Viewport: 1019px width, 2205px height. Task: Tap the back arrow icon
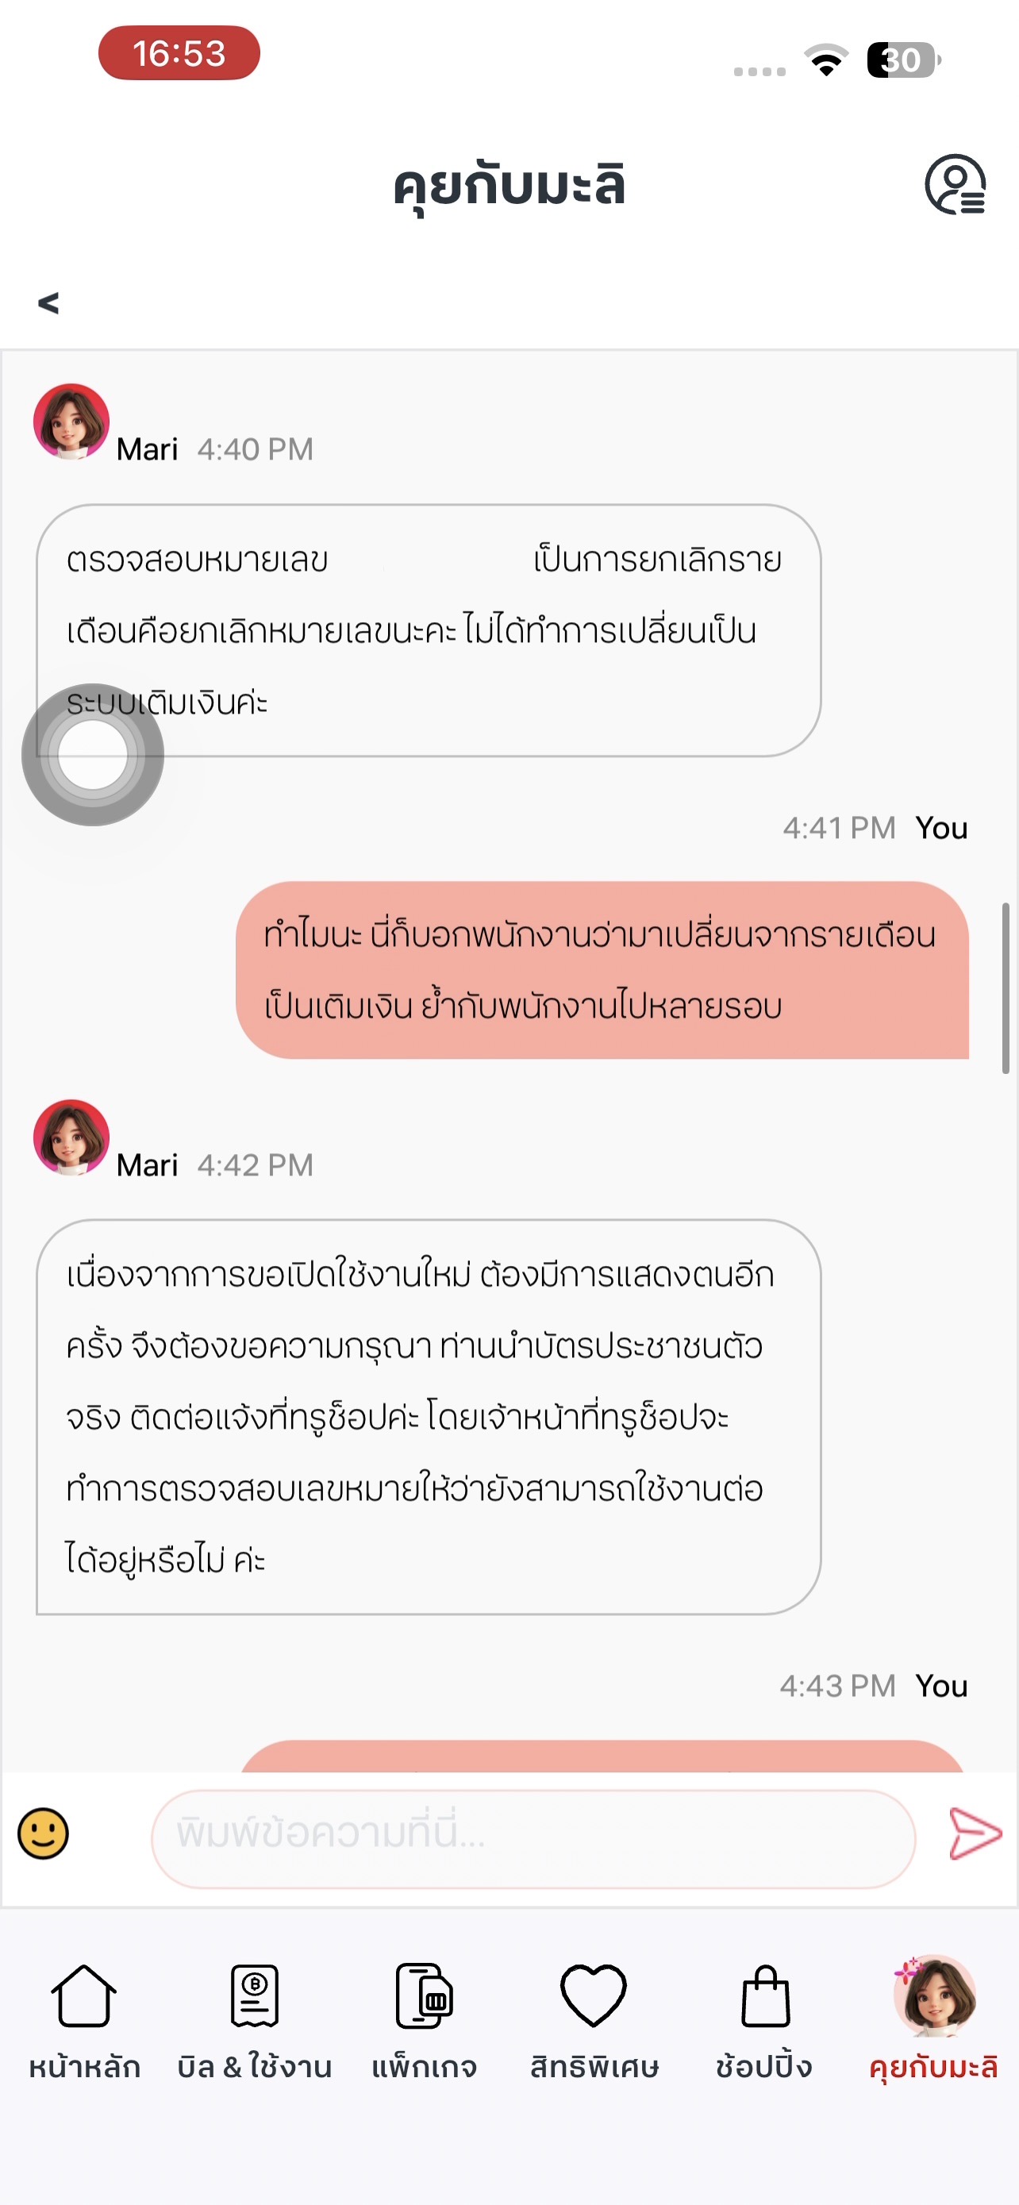(48, 302)
